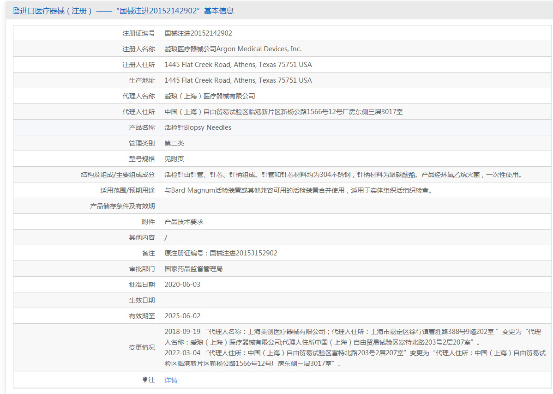Select the 备注 original registration number text
Viewport: 553px width, 394px height.
pos(221,253)
